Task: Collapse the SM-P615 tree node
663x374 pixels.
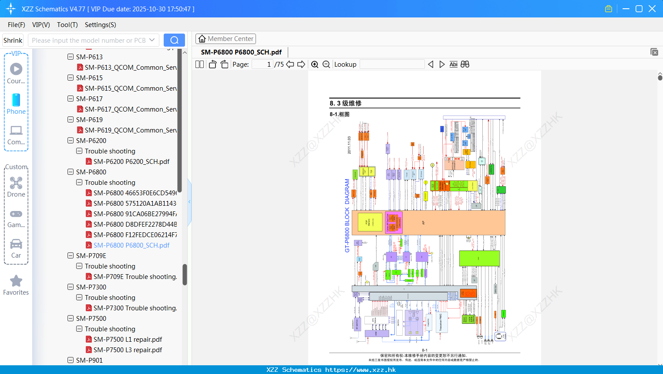Action: [x=71, y=78]
